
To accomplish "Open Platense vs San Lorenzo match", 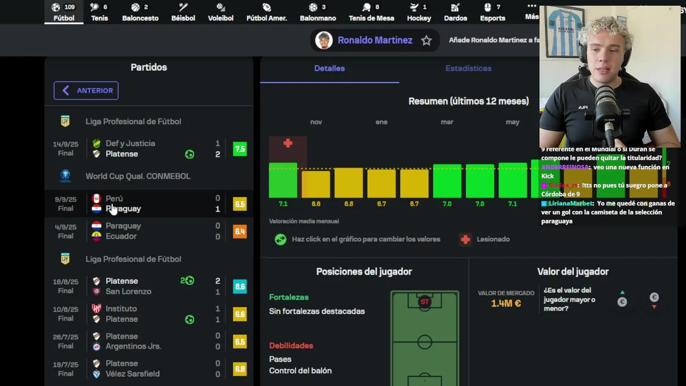I will (148, 286).
